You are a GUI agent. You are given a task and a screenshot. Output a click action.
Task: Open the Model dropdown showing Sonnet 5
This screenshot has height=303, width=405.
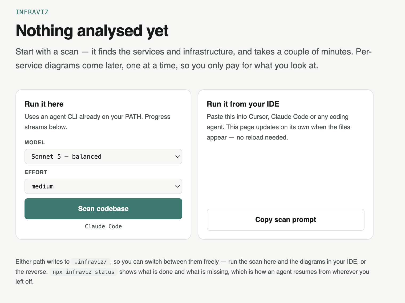[x=103, y=157]
